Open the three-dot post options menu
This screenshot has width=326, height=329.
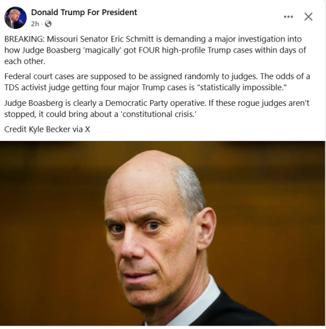288,16
